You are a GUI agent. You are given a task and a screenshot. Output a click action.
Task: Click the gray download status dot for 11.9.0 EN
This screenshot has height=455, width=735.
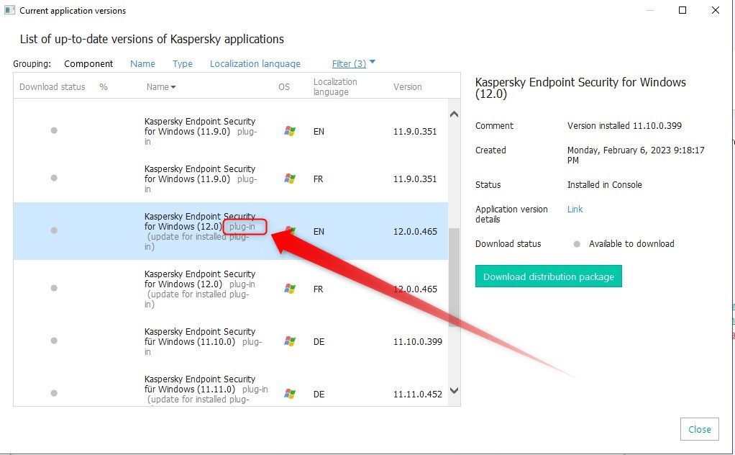(x=54, y=130)
